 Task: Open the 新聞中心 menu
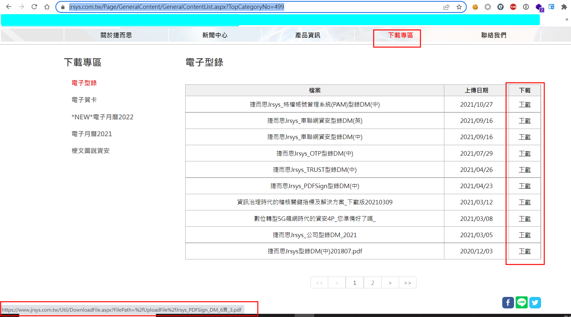coord(215,35)
